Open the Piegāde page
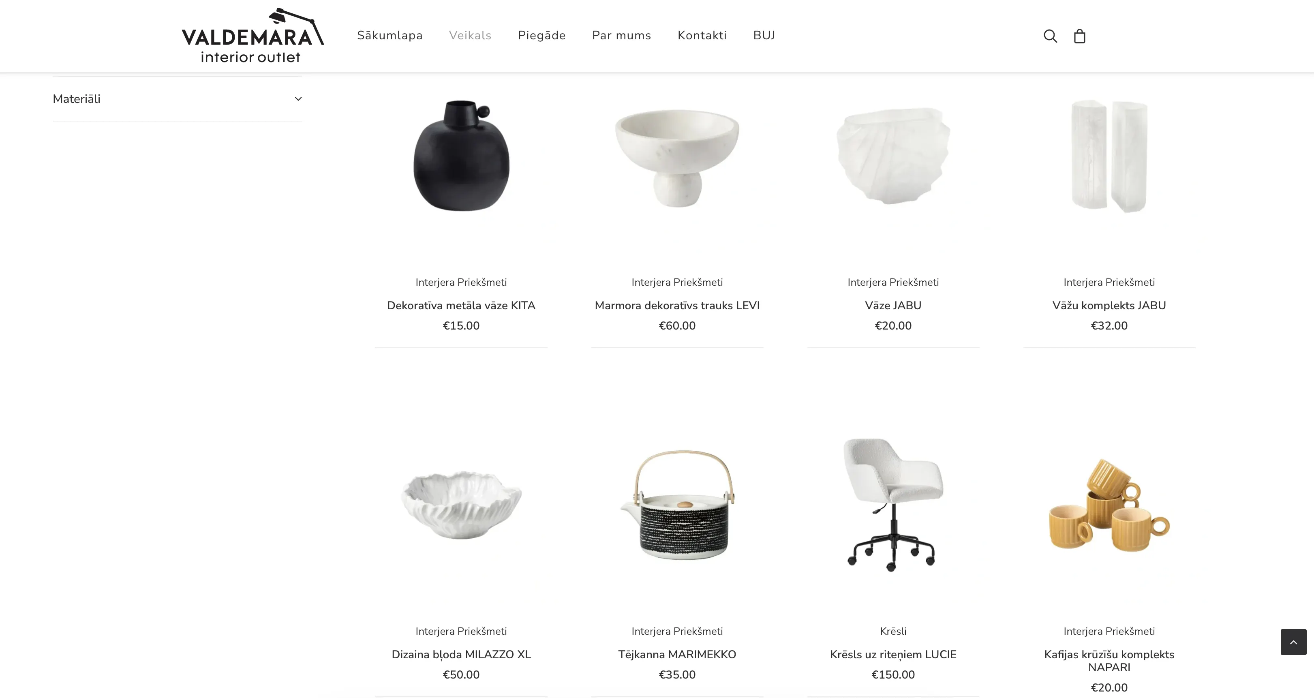1314x698 pixels. 541,35
